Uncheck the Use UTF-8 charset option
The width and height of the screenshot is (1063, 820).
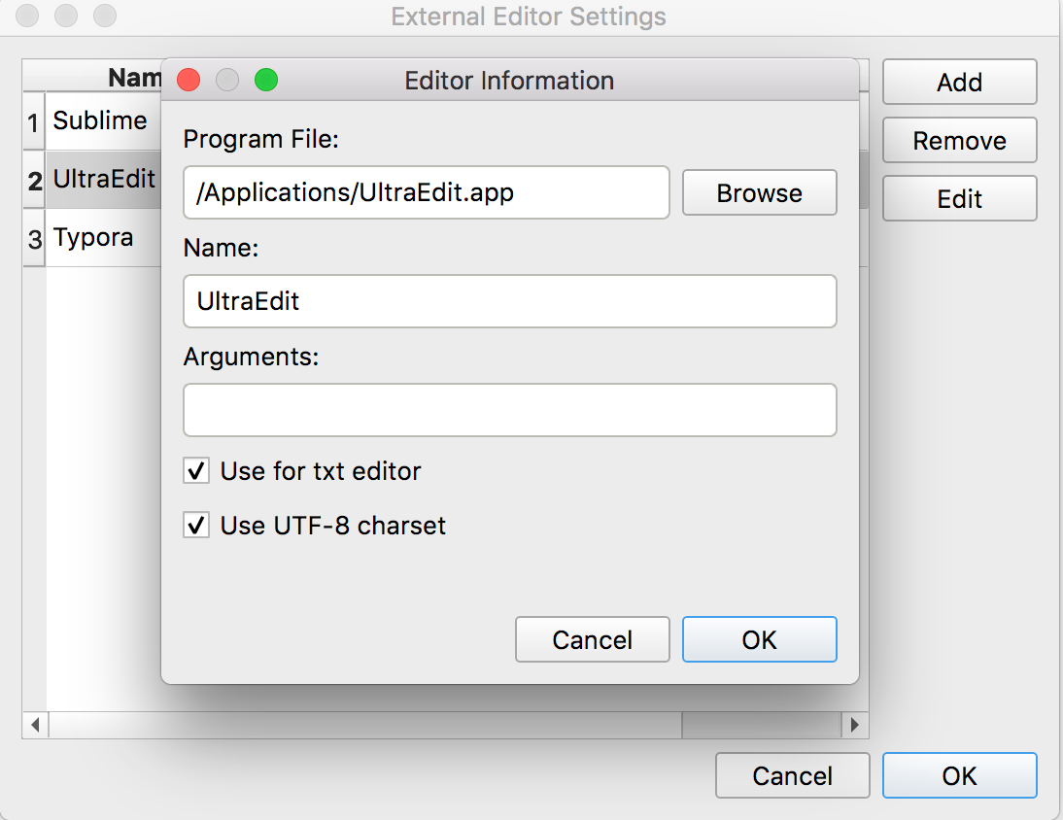[196, 527]
